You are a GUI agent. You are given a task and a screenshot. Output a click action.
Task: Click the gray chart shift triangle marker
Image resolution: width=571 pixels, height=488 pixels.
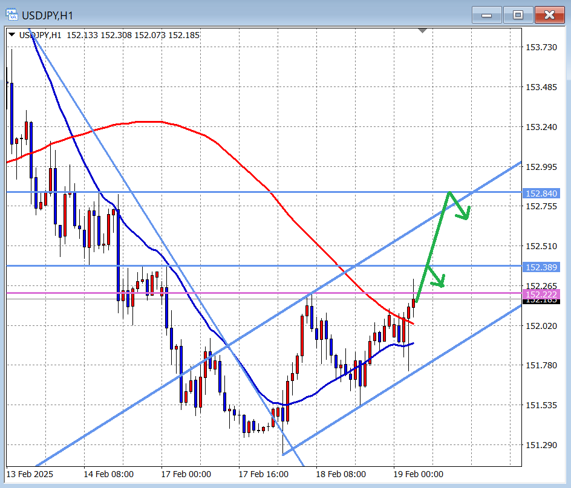[x=422, y=30]
